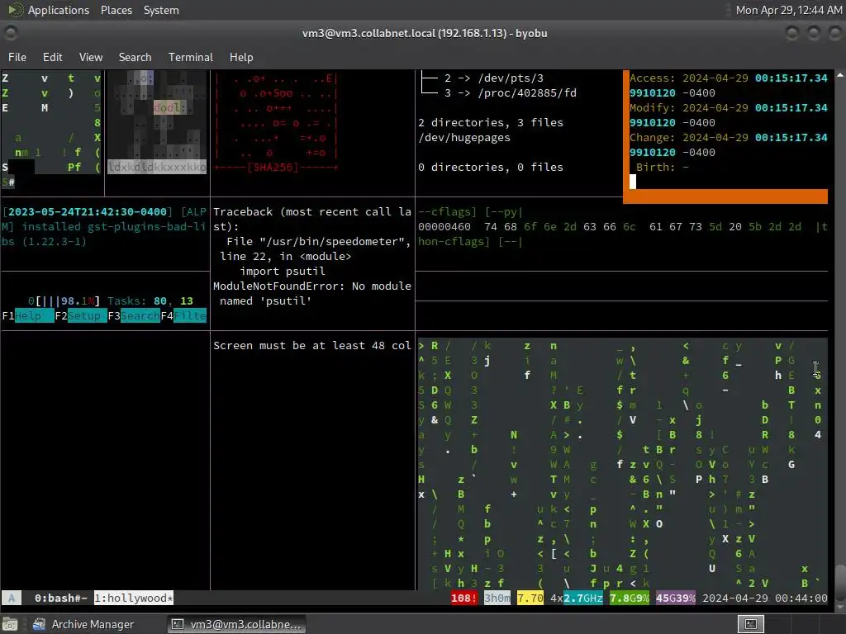Click the ModuleNotFoundError message text
Image resolution: width=846 pixels, height=634 pixels.
click(311, 293)
